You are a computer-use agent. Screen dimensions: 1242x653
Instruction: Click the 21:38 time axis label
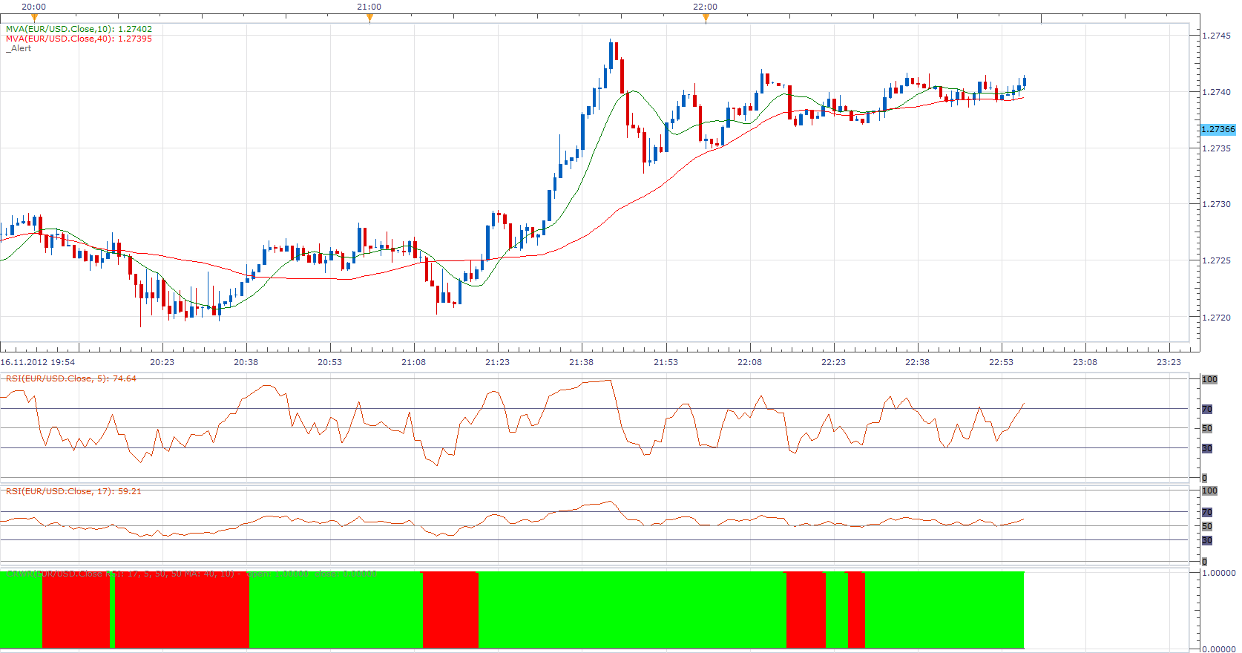(x=581, y=362)
